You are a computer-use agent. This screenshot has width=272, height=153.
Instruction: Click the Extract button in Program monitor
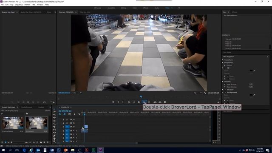160,102
